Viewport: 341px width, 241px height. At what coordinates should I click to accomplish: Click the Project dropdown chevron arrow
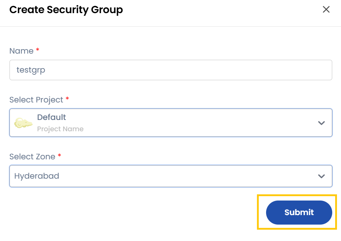321,123
